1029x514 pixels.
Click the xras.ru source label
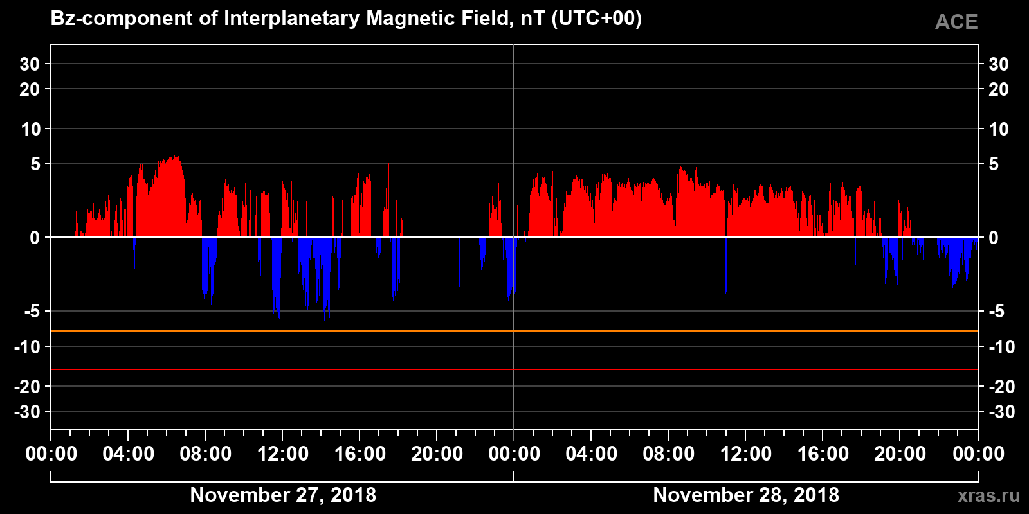pos(988,495)
